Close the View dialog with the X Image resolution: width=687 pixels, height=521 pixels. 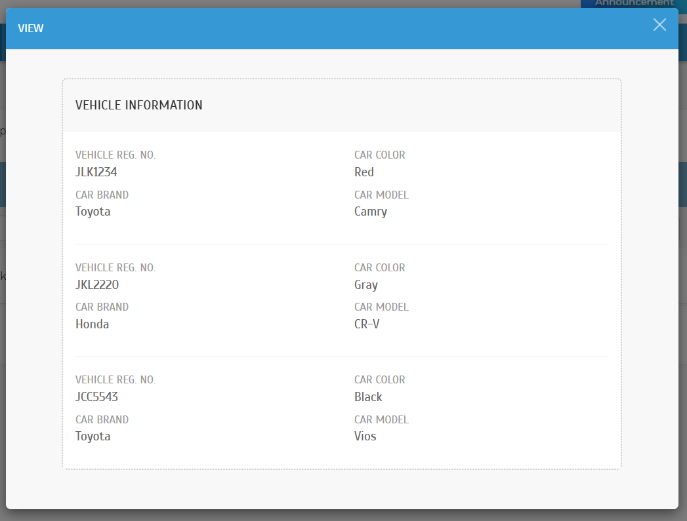[x=659, y=25]
